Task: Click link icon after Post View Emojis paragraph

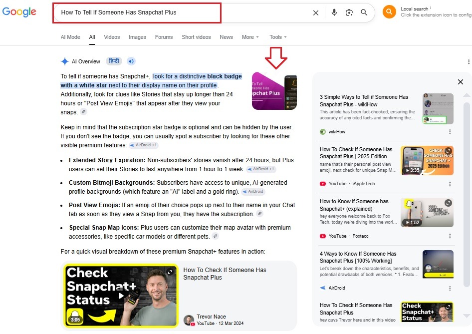Action: click(x=259, y=214)
